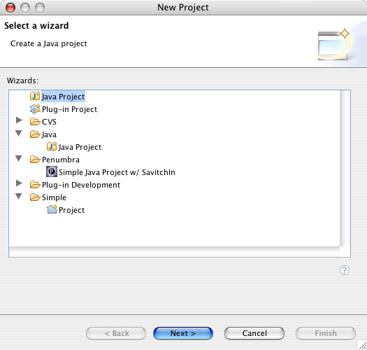Viewport: 367px width, 350px height.
Task: Collapse the Simple category triangle
Action: (x=19, y=197)
